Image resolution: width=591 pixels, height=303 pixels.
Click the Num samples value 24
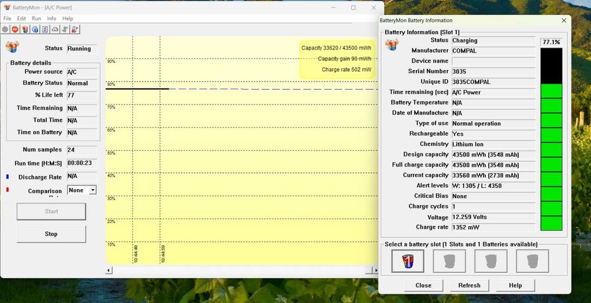[x=82, y=149]
